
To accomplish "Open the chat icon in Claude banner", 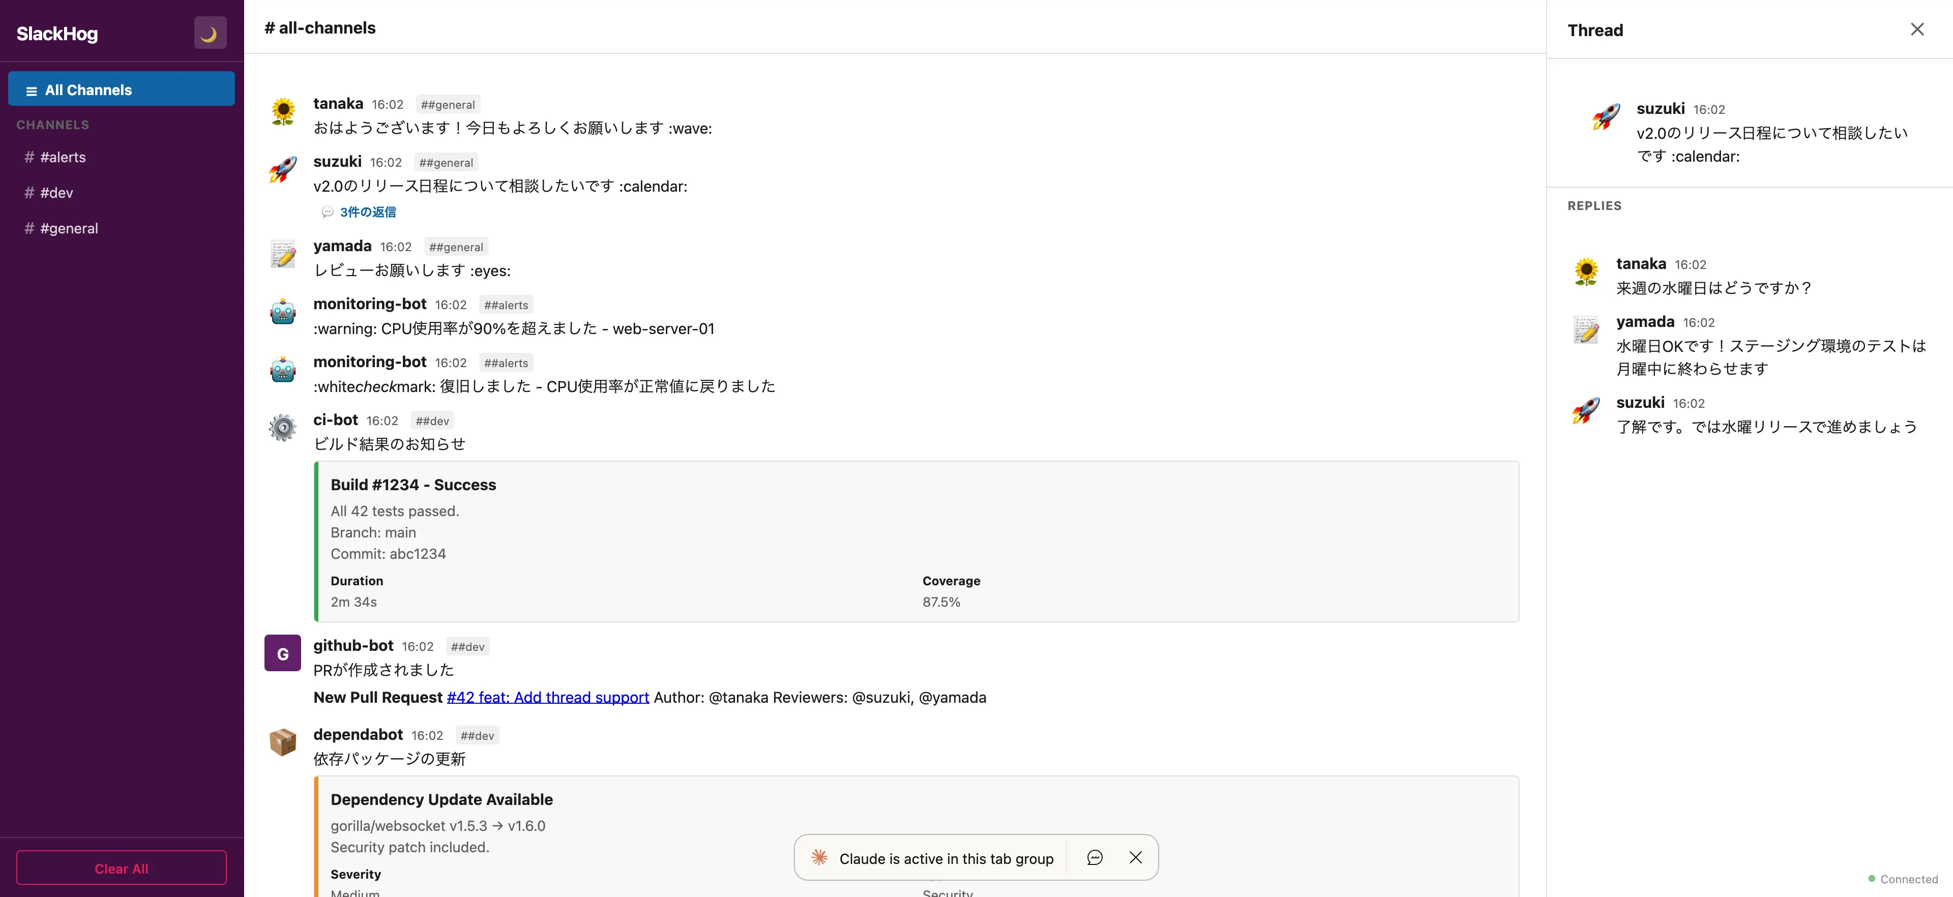I will pos(1094,857).
